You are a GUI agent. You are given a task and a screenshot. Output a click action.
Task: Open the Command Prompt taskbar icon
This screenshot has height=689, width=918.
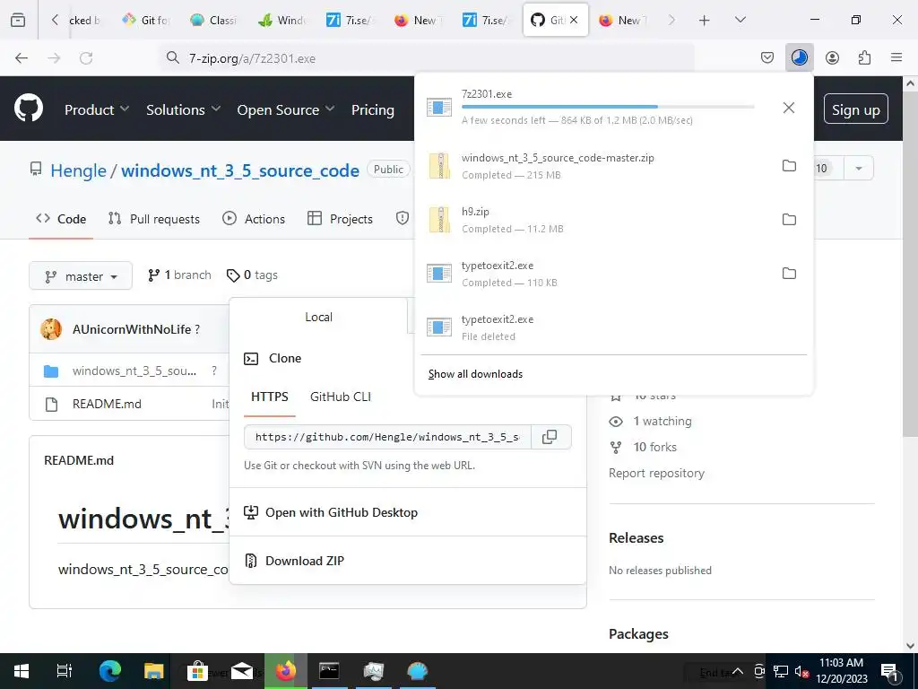pos(329,671)
